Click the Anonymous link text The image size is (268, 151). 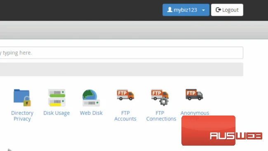click(x=195, y=113)
